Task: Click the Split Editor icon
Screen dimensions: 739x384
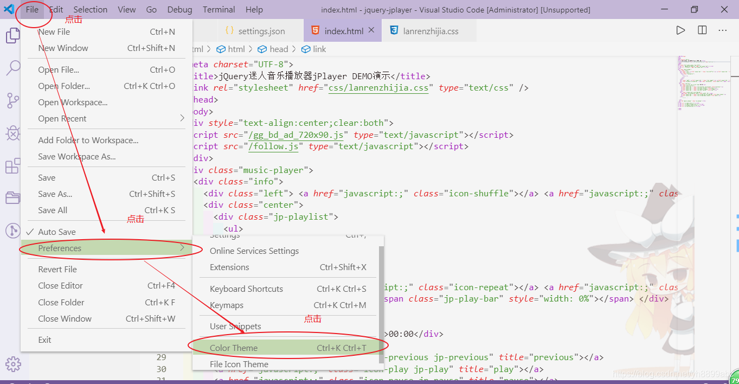Action: pos(702,30)
